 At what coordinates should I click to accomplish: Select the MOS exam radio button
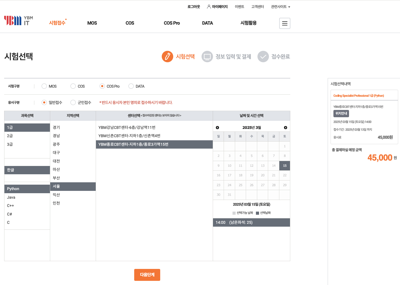click(x=44, y=86)
